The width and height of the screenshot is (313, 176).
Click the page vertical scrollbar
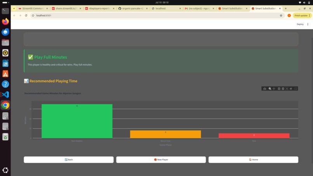pos(311,100)
